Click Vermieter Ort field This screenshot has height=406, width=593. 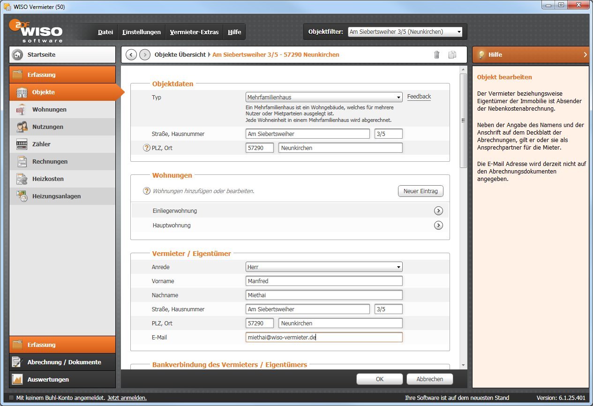pos(340,323)
